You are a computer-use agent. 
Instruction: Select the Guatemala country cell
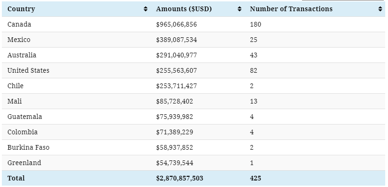24,117
